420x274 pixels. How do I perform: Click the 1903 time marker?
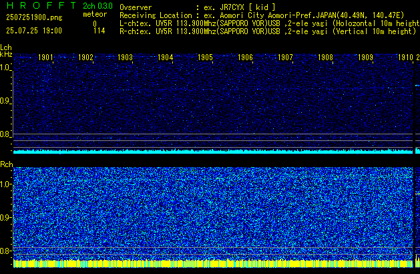coord(126,57)
